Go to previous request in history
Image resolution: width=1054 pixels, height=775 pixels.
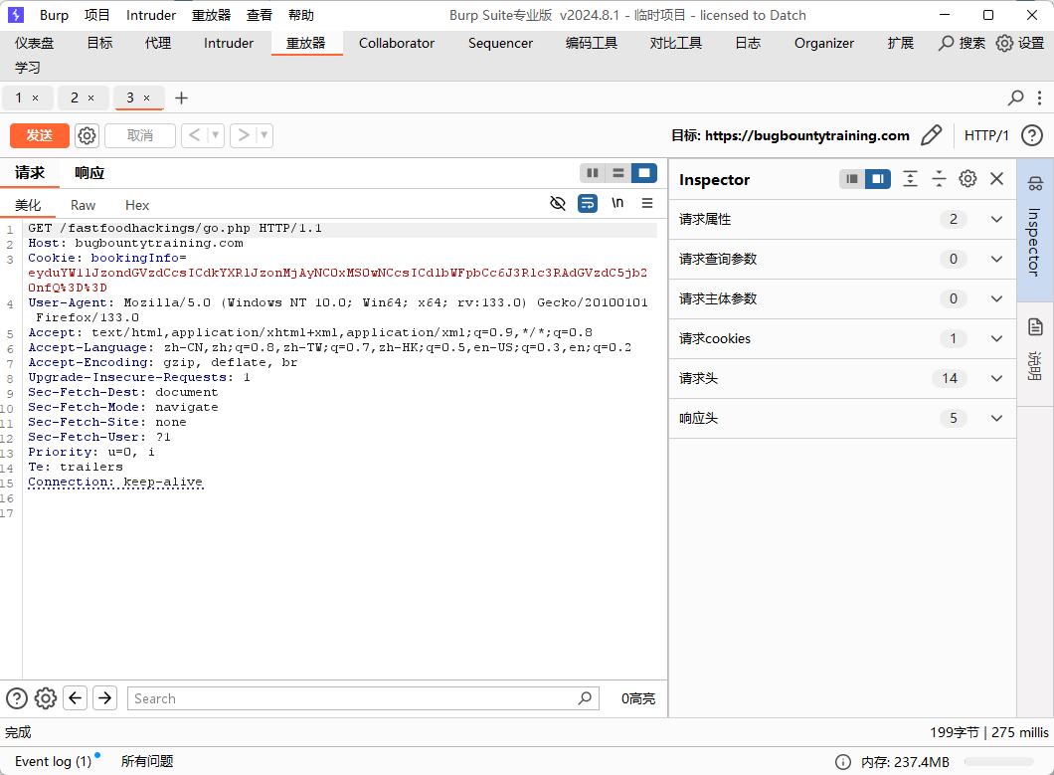pos(194,135)
